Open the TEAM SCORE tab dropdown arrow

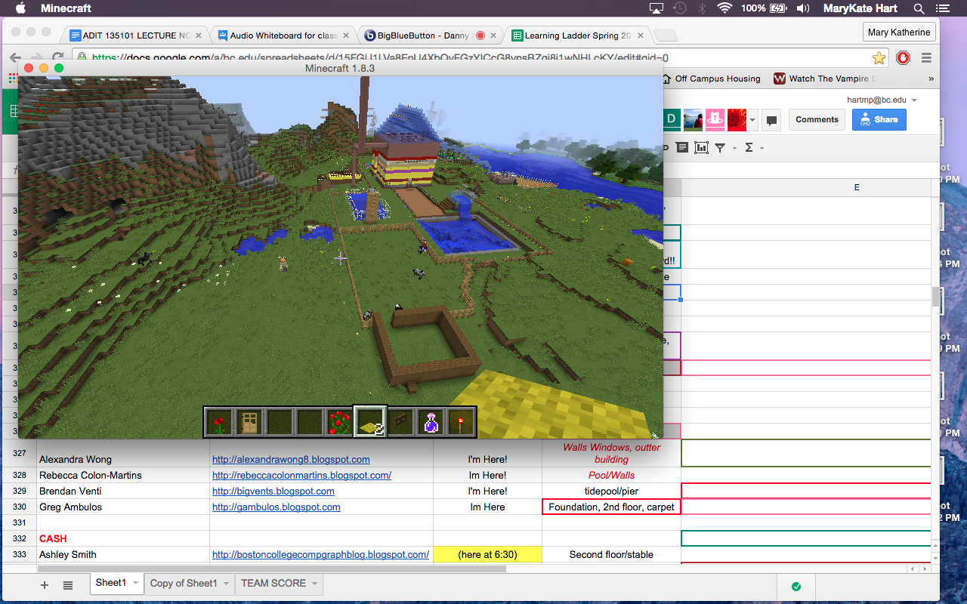(x=315, y=584)
